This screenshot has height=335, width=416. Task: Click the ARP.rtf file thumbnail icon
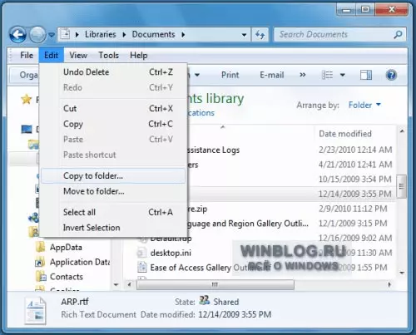point(35,310)
